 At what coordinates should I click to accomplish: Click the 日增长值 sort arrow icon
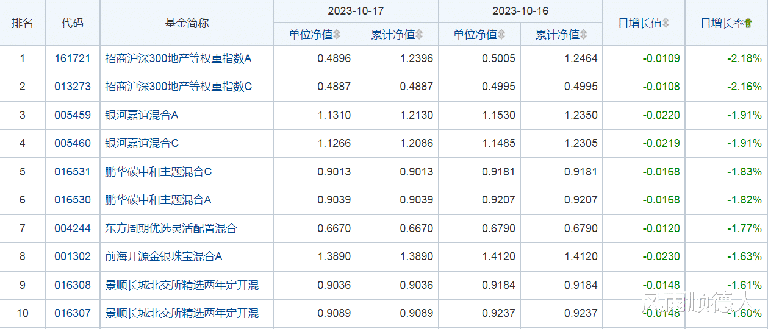[666, 23]
